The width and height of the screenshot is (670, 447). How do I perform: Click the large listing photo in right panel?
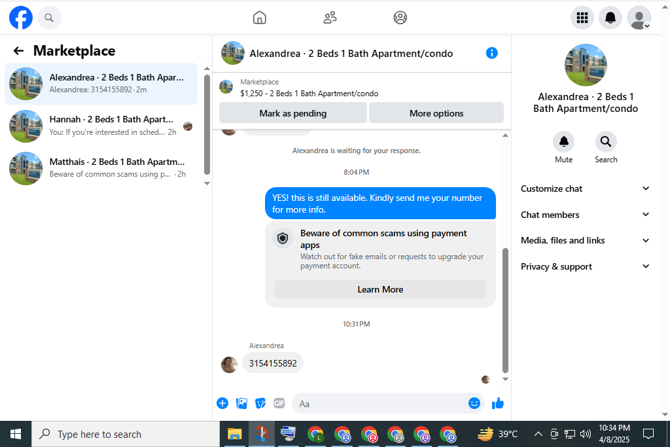point(586,65)
